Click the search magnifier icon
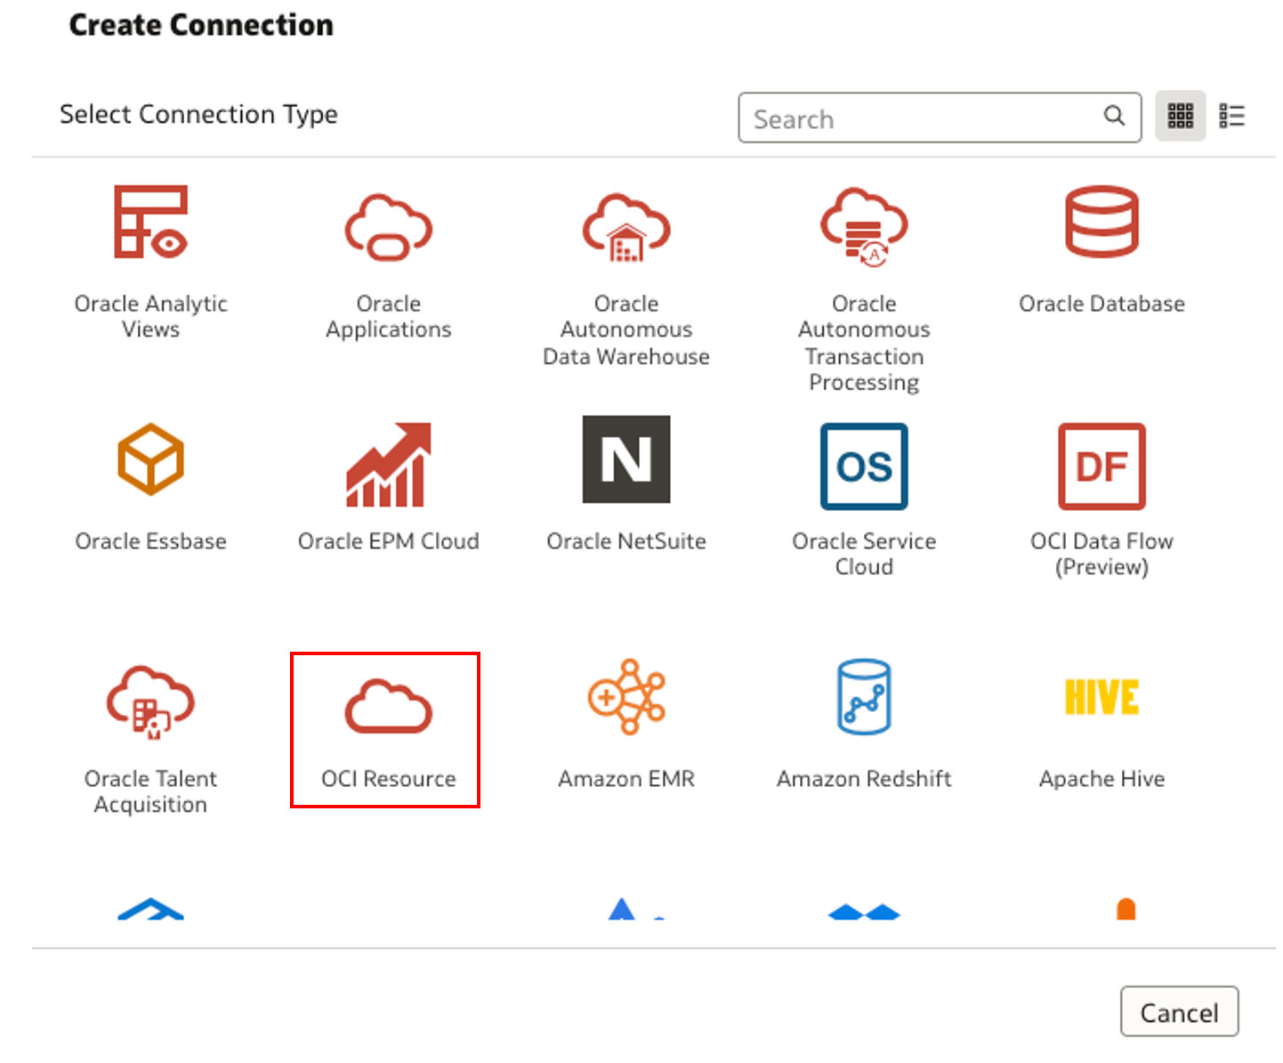 point(1114,116)
